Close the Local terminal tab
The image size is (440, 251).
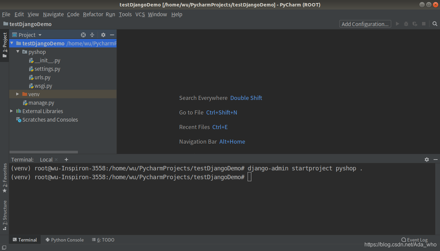pyautogui.click(x=57, y=160)
